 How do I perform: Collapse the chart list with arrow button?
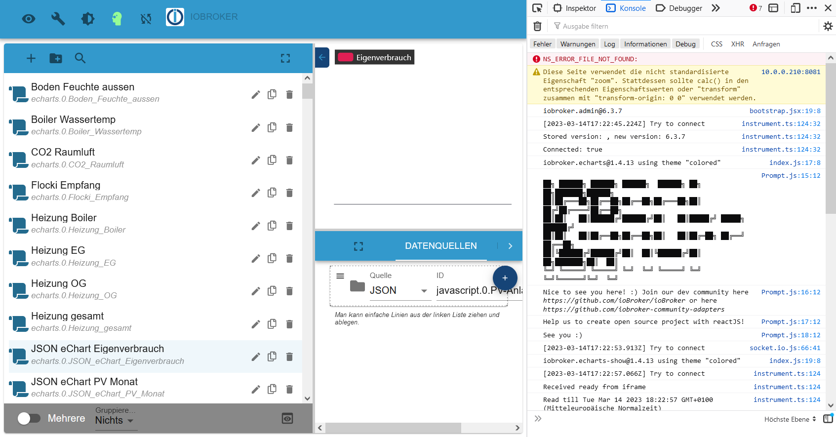pos(322,57)
